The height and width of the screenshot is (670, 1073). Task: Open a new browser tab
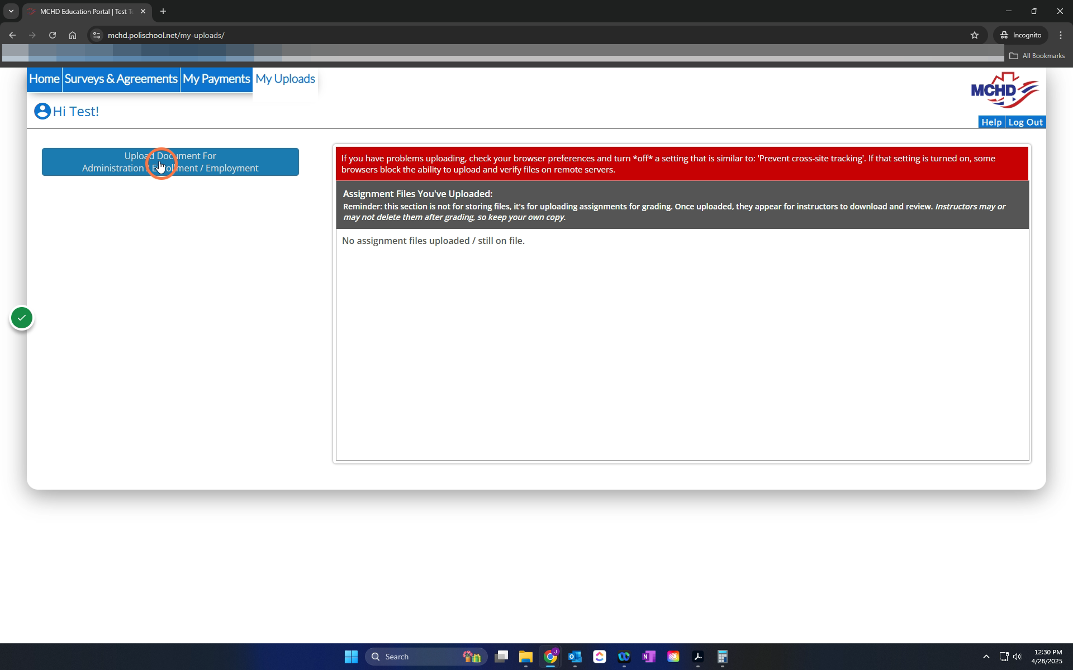click(163, 11)
